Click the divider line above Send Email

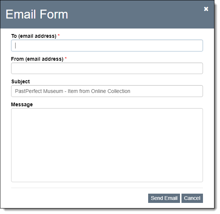pyautogui.click(x=107, y=188)
